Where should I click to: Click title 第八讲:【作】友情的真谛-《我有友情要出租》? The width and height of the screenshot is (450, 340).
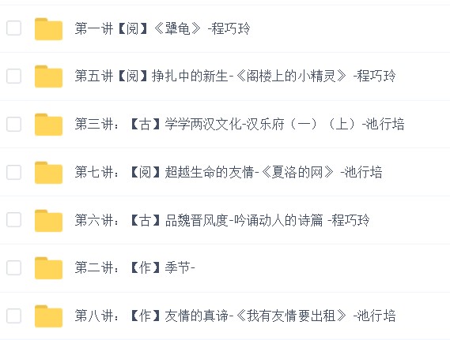pyautogui.click(x=235, y=316)
